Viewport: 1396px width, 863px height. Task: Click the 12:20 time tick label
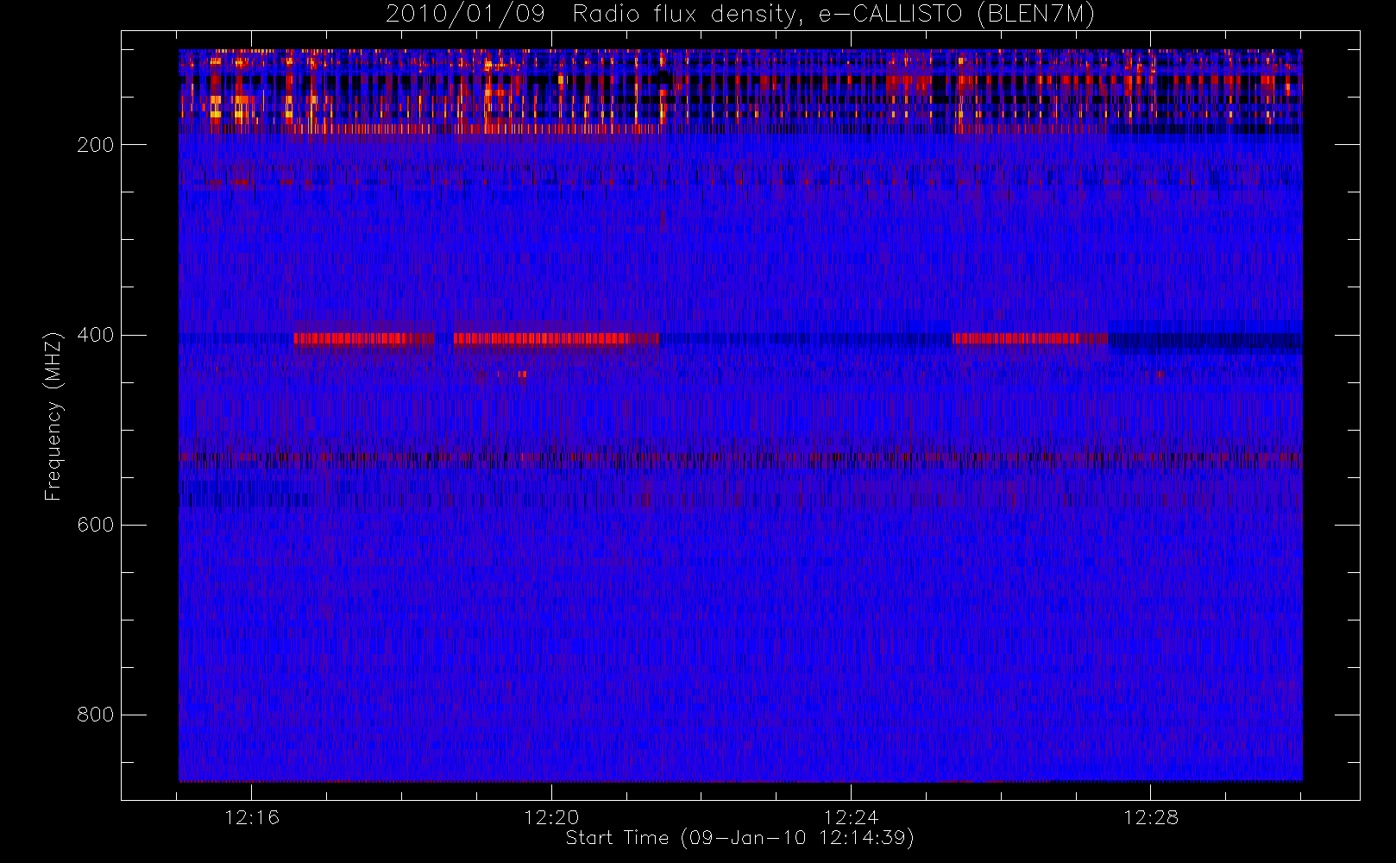coord(551,817)
